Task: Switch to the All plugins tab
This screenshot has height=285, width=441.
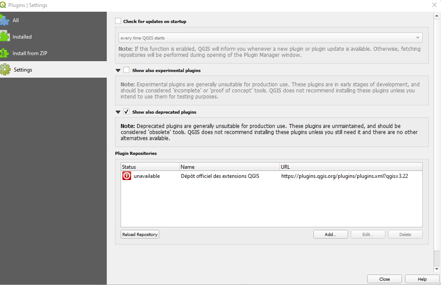Action: point(53,20)
